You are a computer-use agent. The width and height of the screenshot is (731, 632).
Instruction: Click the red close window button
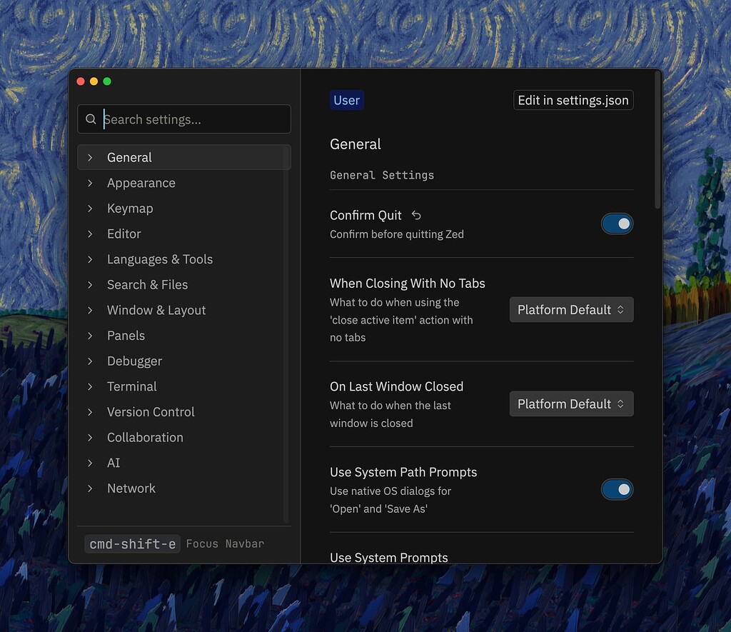click(x=81, y=81)
